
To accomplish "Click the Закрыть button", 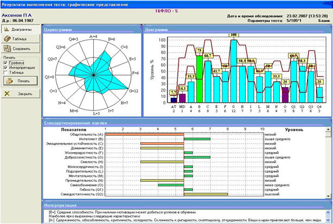I will [20, 93].
